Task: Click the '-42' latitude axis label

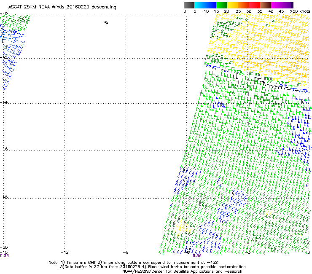Action: pos(4,57)
